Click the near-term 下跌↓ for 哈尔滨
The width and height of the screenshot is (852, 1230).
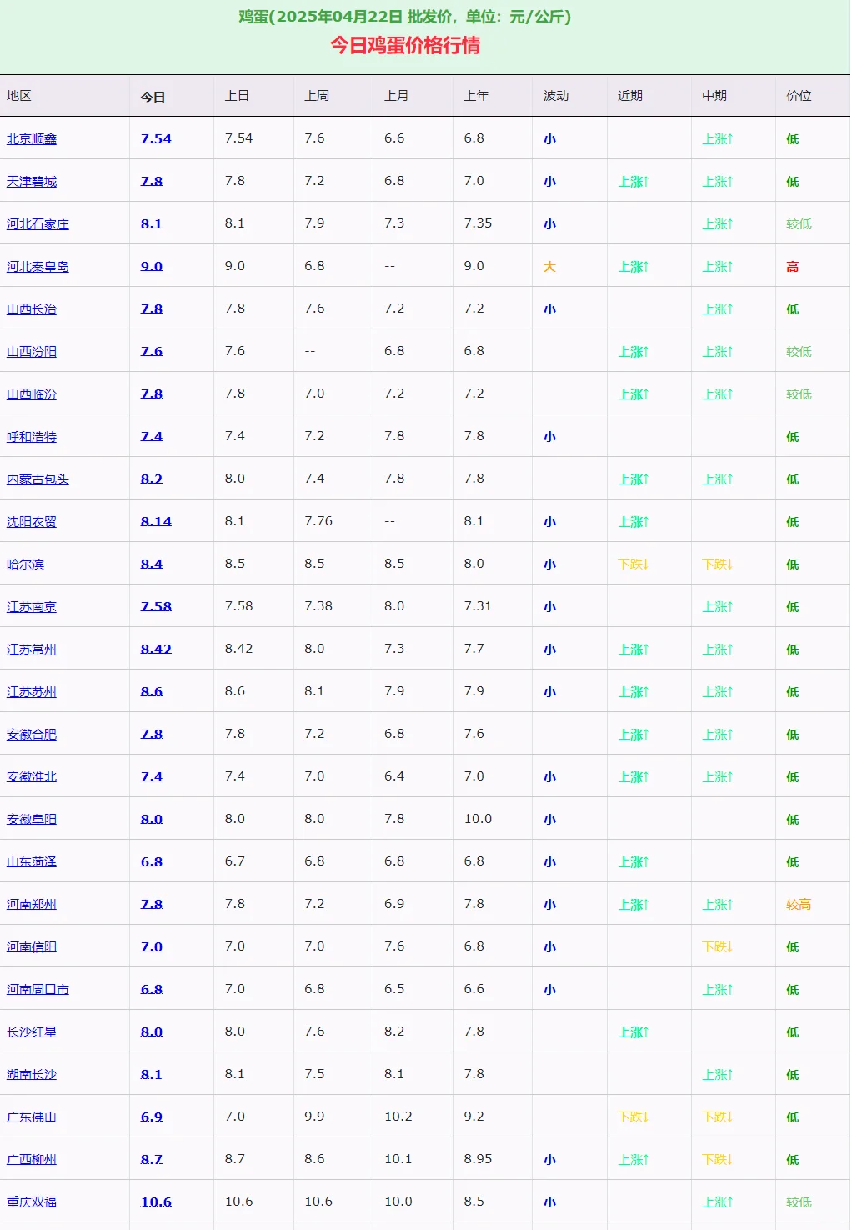click(x=634, y=565)
